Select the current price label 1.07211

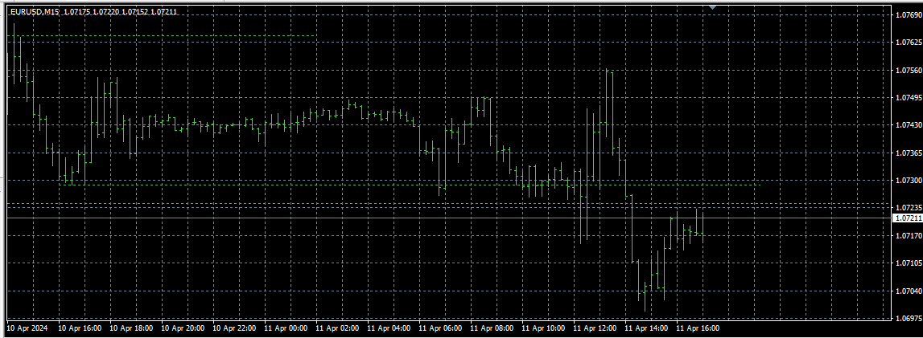[907, 218]
